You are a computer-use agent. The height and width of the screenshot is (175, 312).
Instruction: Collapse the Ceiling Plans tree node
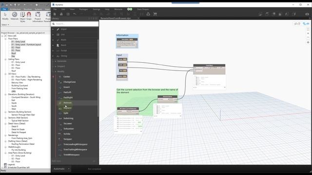coord(5,59)
